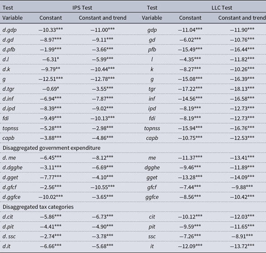Image resolution: width=266 pixels, height=253 pixels.
Task: Click the IPS Test column header
Action: point(82,8)
